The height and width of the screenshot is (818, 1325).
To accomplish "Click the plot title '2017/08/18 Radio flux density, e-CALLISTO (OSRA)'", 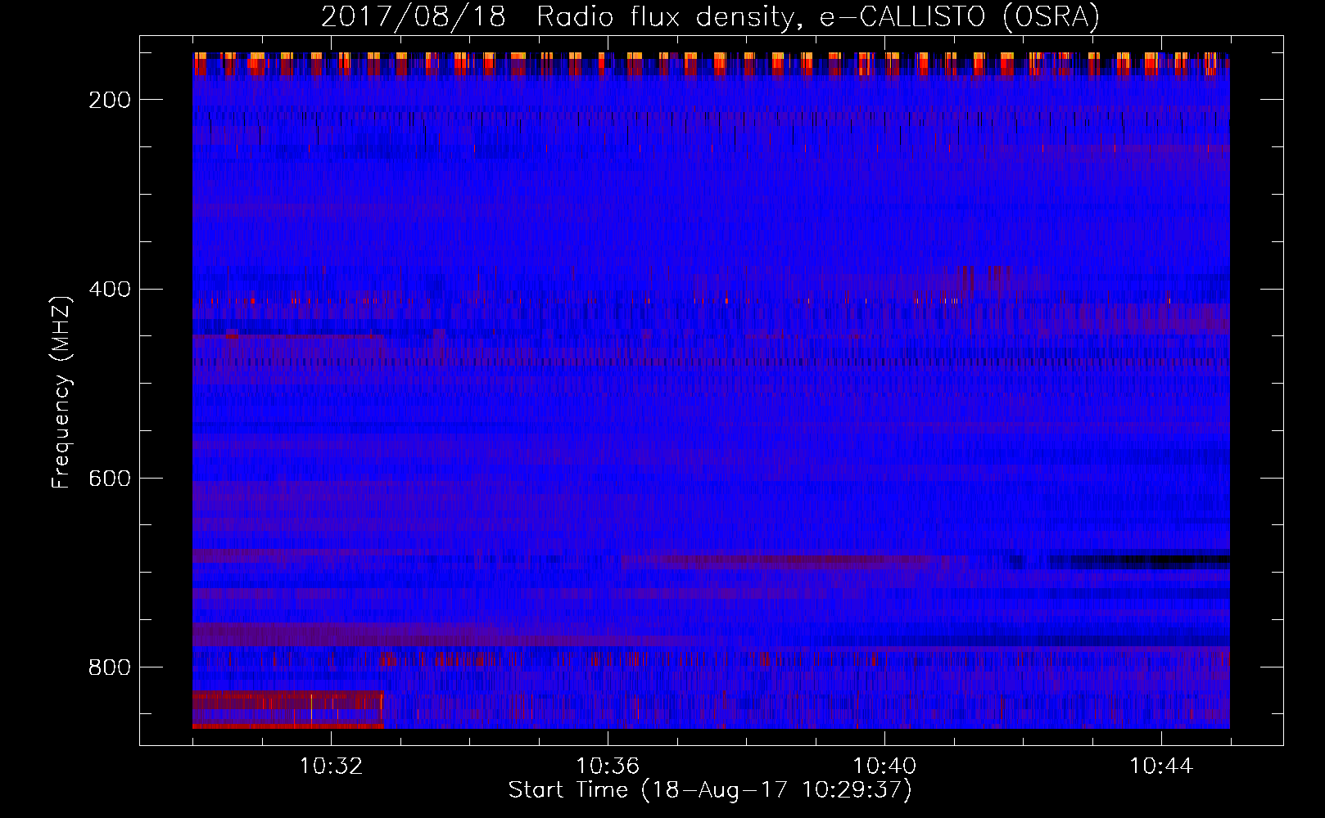I will [x=710, y=16].
